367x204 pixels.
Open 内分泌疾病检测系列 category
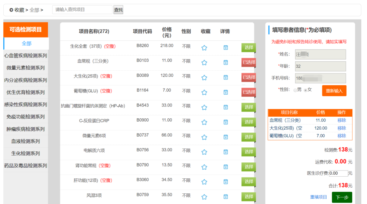[x=26, y=80]
